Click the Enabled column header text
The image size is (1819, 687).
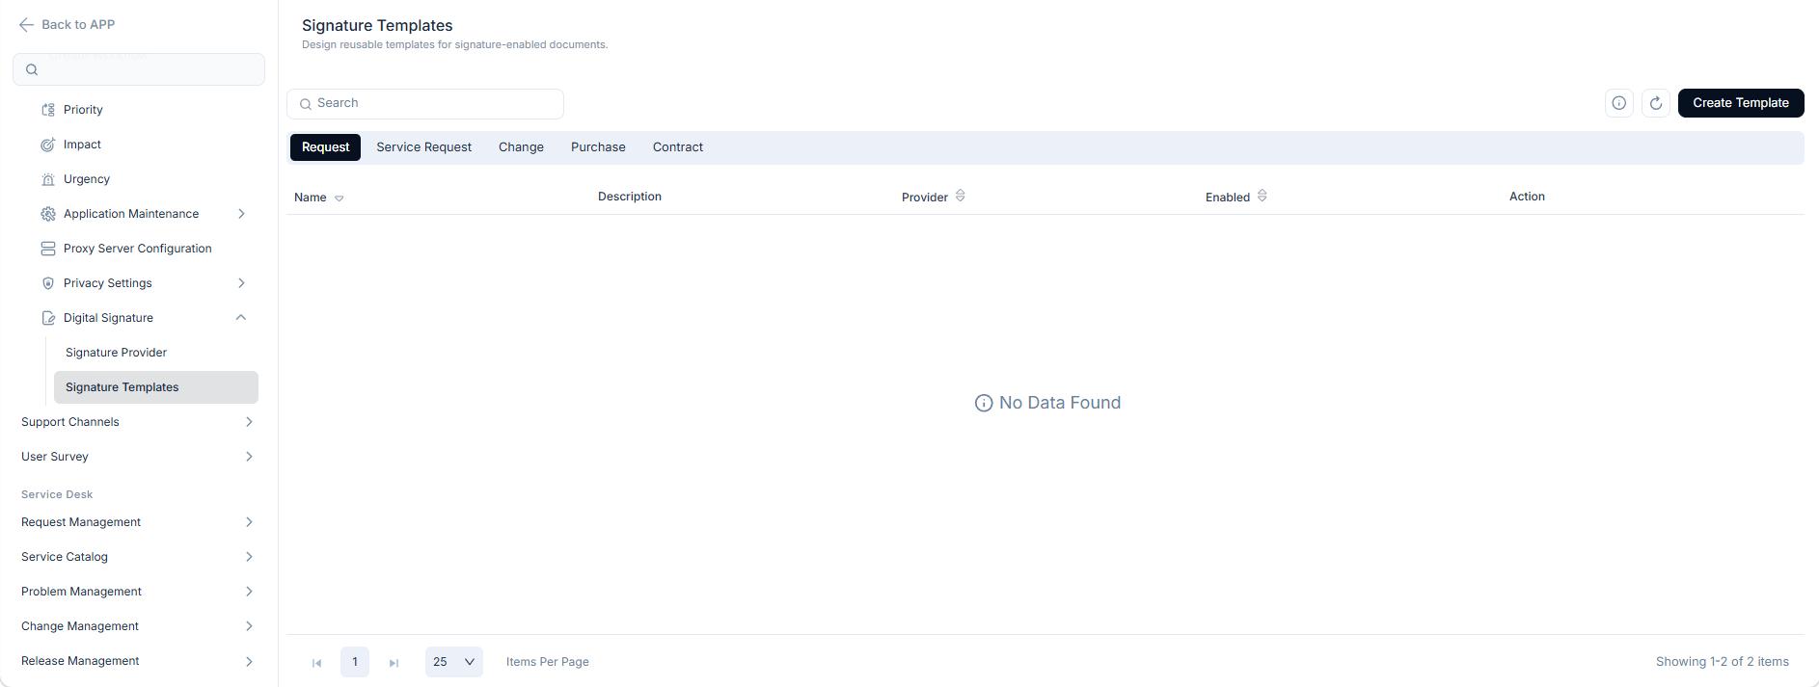click(1228, 198)
